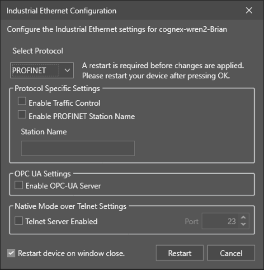Increase the Port value with up arrow

pyautogui.click(x=243, y=218)
